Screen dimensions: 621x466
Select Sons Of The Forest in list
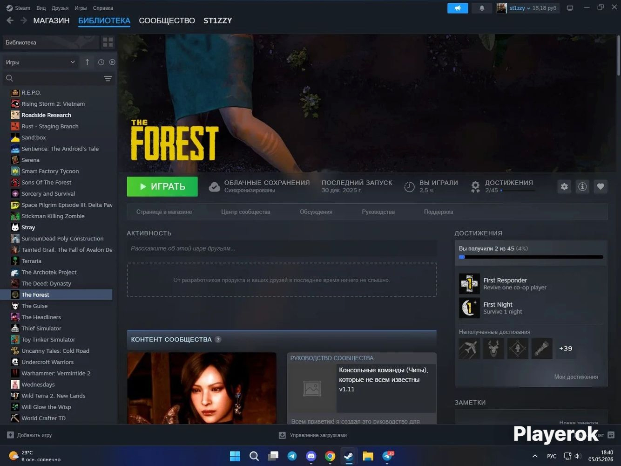56,183
